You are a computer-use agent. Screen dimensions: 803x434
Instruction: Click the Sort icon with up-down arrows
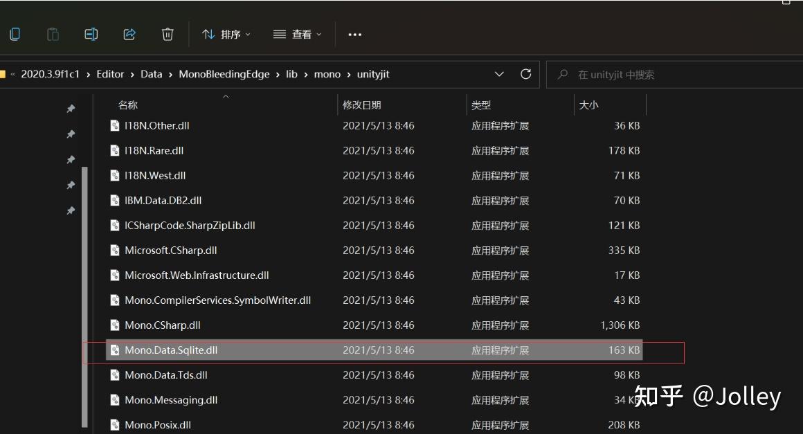point(210,34)
